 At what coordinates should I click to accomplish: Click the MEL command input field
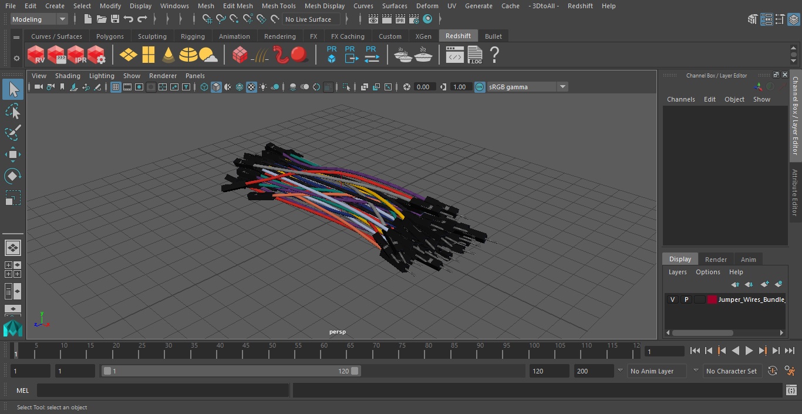[x=163, y=391]
